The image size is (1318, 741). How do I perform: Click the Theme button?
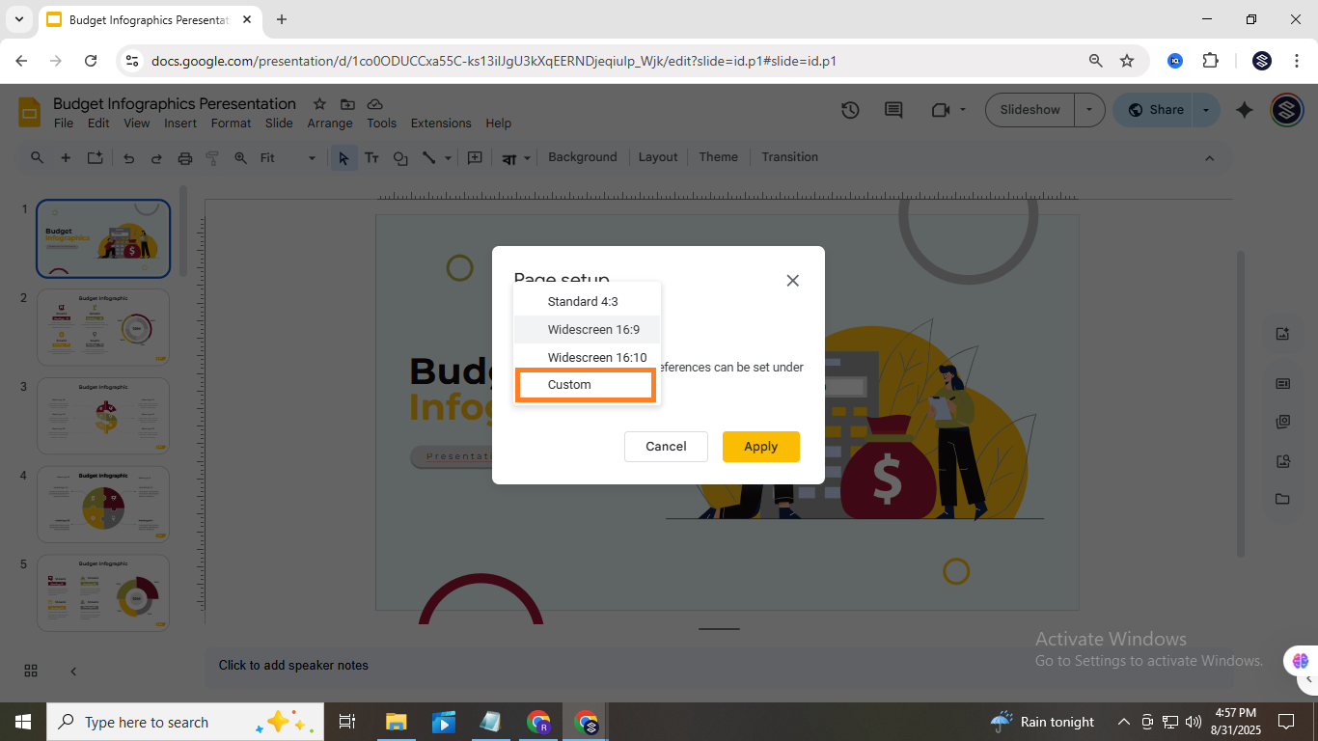coord(719,157)
